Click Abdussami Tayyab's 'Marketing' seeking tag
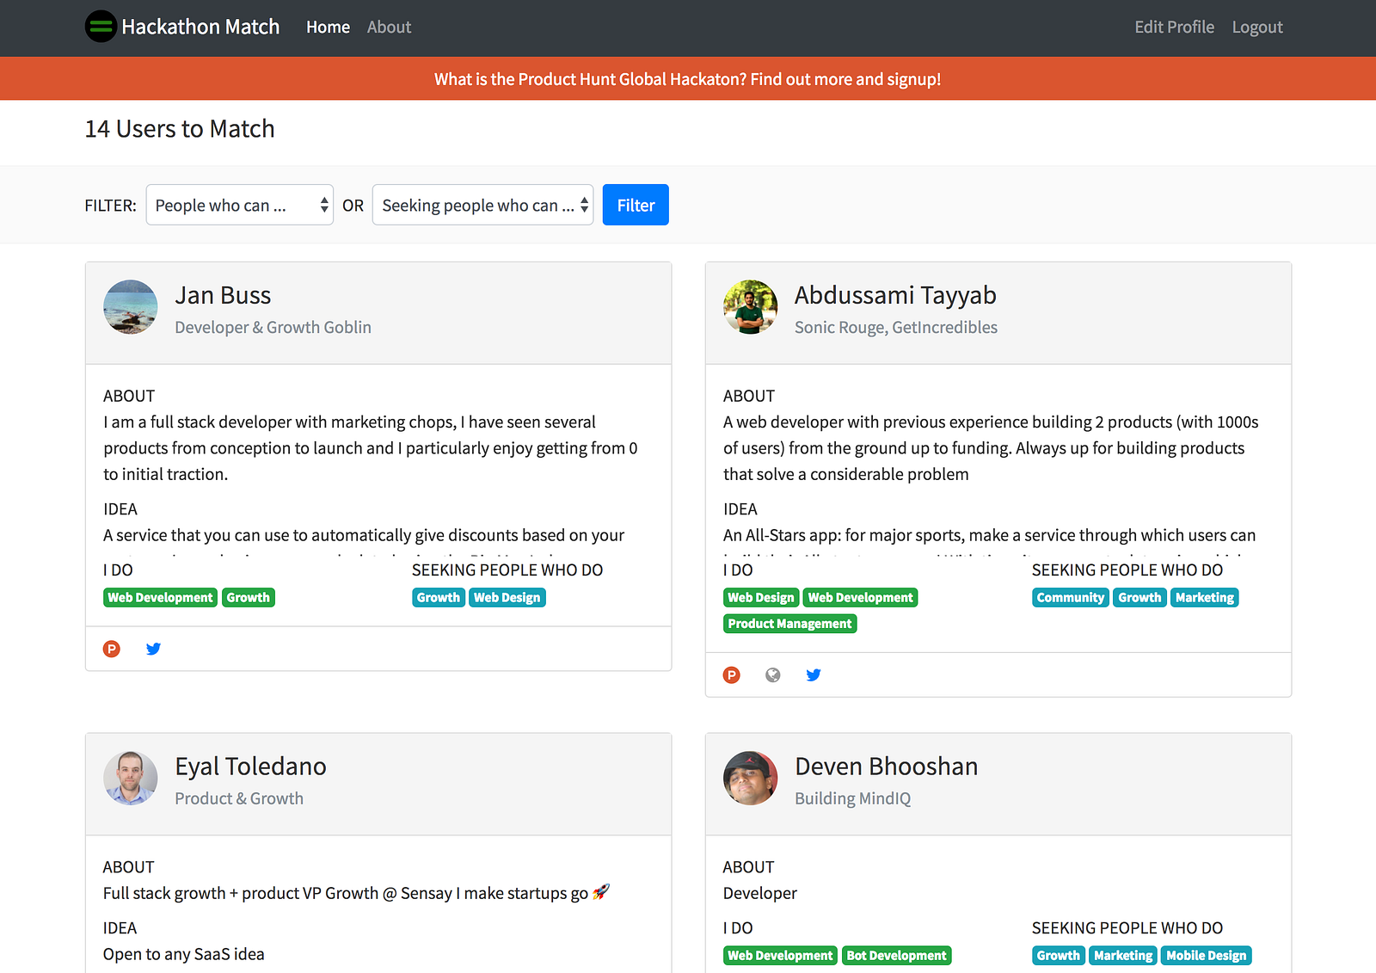1376x973 pixels. click(1205, 598)
